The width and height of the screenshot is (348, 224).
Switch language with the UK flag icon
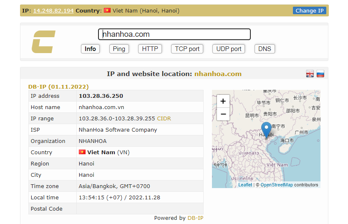[x=310, y=74]
